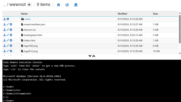Edit logo192.png
The height and width of the screenshot is (102, 181).
coord(8,46)
